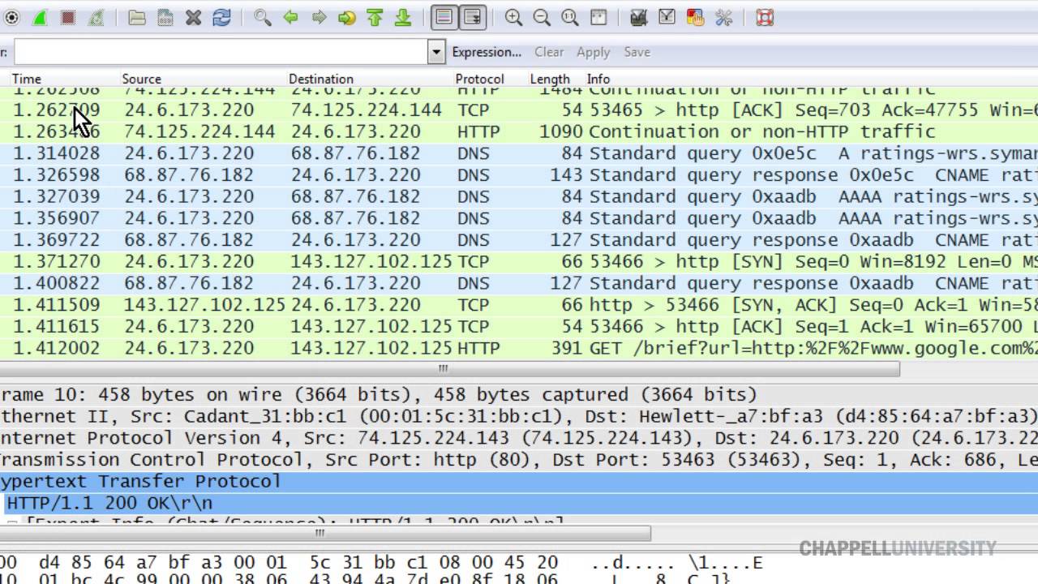The width and height of the screenshot is (1038, 584).
Task: Go back in packet history
Action: point(291,17)
